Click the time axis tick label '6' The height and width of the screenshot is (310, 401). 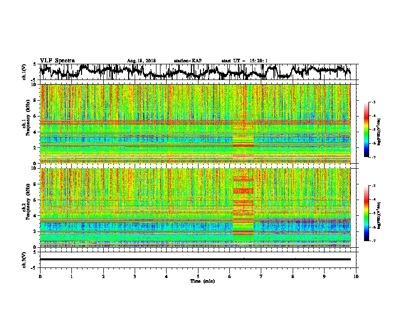coord(230,277)
